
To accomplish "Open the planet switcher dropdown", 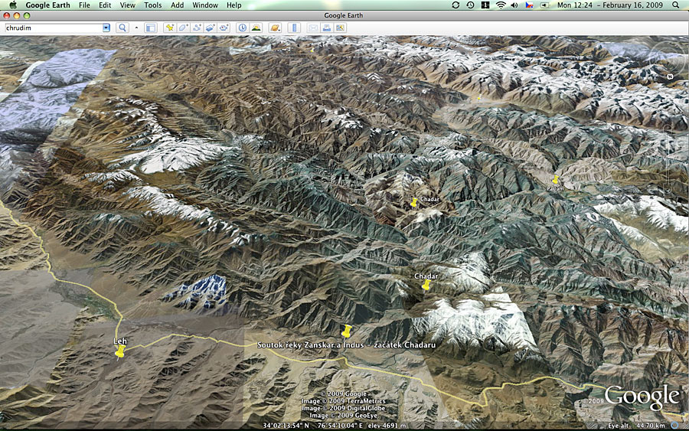I will coord(275,28).
